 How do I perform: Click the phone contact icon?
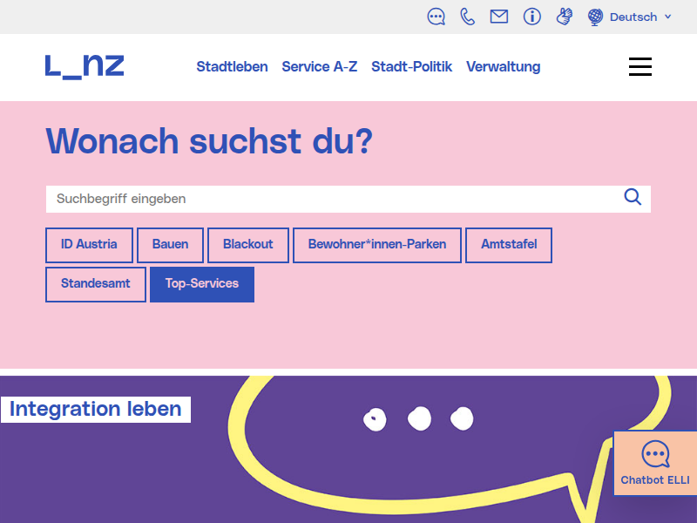pos(468,17)
